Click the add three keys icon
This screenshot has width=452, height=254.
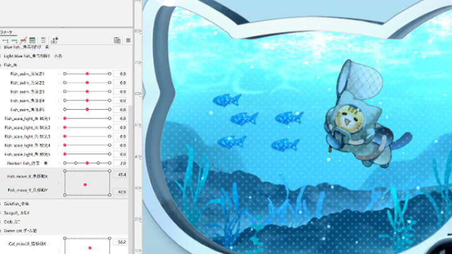pyautogui.click(x=14, y=40)
